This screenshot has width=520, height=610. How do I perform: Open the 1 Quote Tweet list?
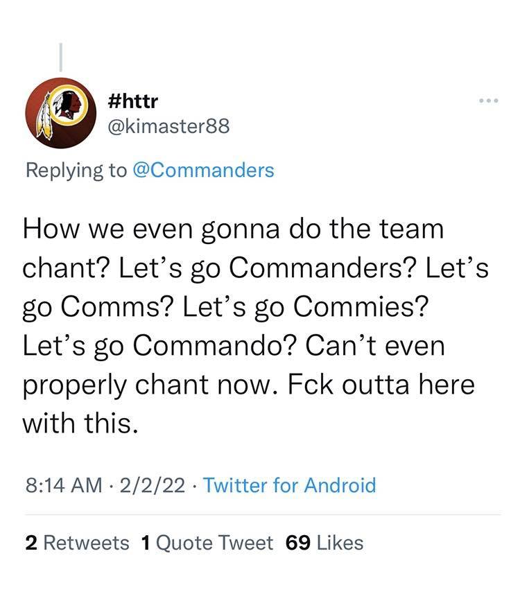(x=207, y=542)
